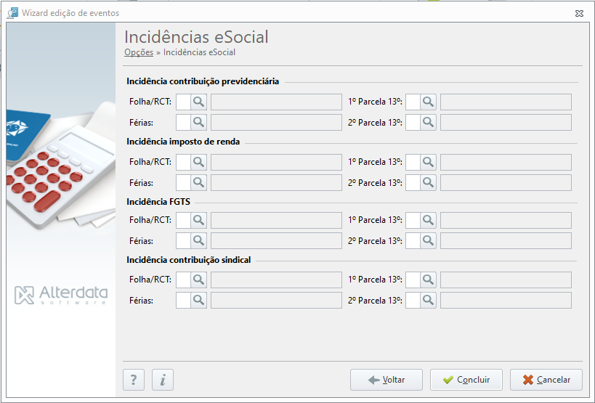Finish the wizard with Concluir
This screenshot has width=595, height=403.
click(x=466, y=380)
